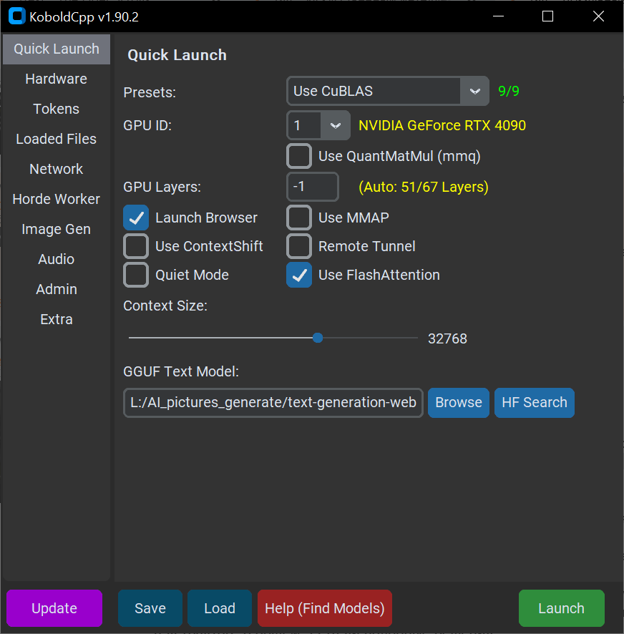Save the current configuration
Image resolution: width=624 pixels, height=634 pixels.
(x=150, y=608)
